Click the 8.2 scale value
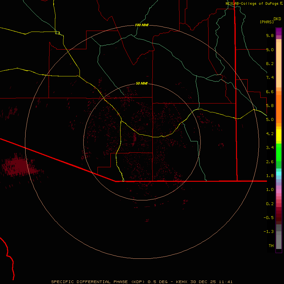The width and height of the screenshot is (284, 284). tap(270, 63)
